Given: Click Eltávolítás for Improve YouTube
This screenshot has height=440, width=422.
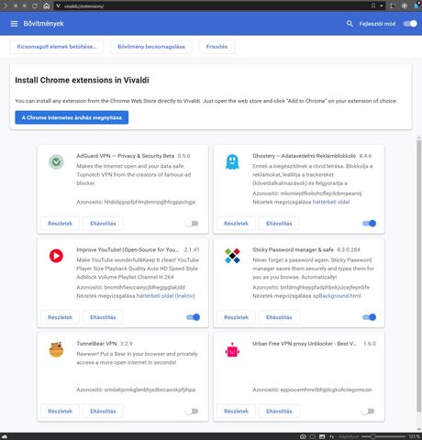Looking at the screenshot, I should pos(103,317).
